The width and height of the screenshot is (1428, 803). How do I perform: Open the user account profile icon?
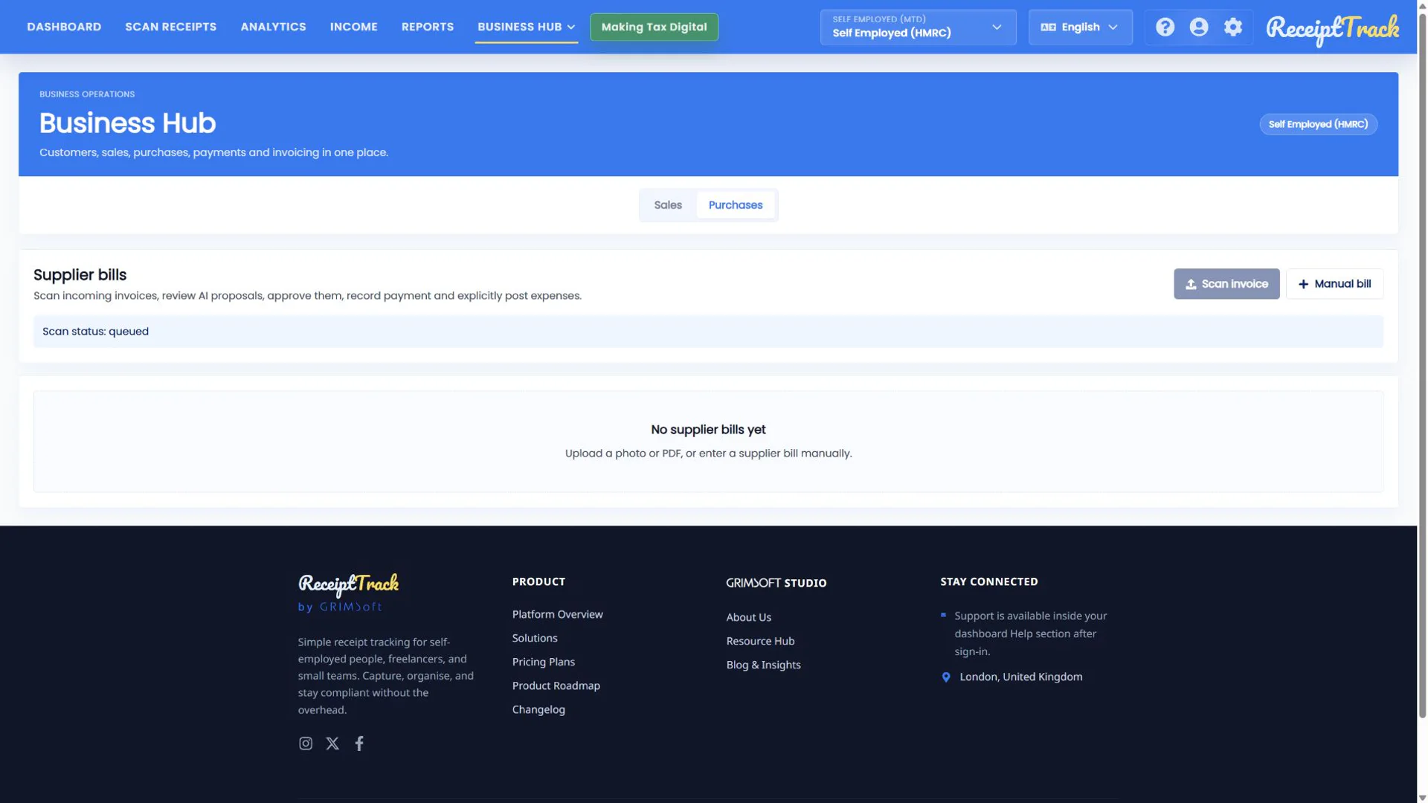coord(1199,28)
